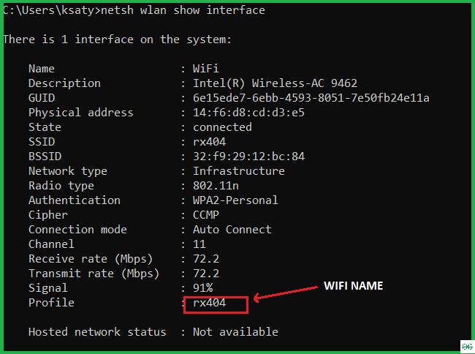This screenshot has width=475, height=354.
Task: Click the 'C:\Users\ksaty>' prompt path
Action: (52, 11)
